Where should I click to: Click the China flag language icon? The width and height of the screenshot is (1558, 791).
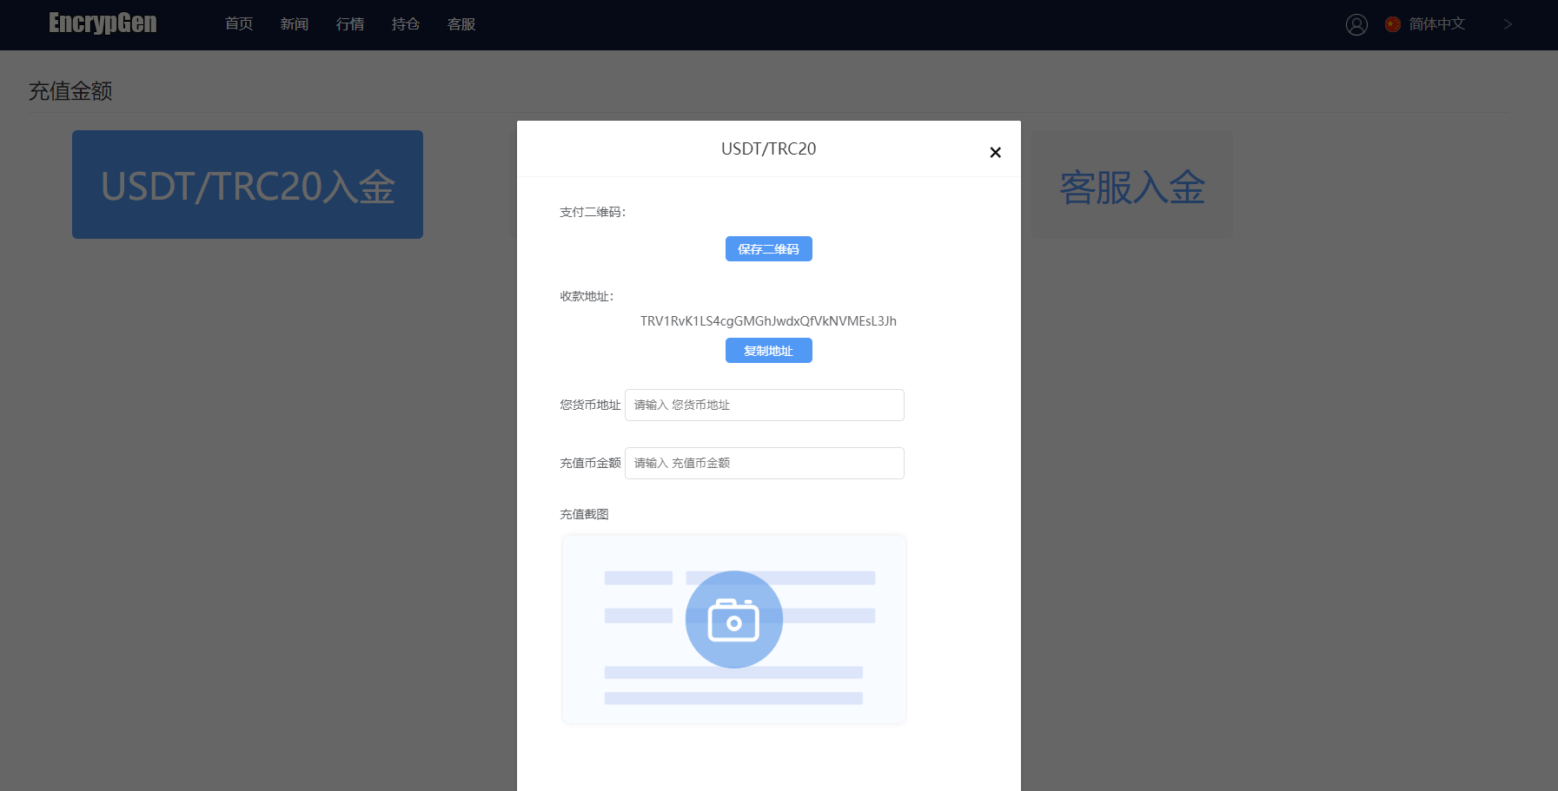pos(1393,24)
